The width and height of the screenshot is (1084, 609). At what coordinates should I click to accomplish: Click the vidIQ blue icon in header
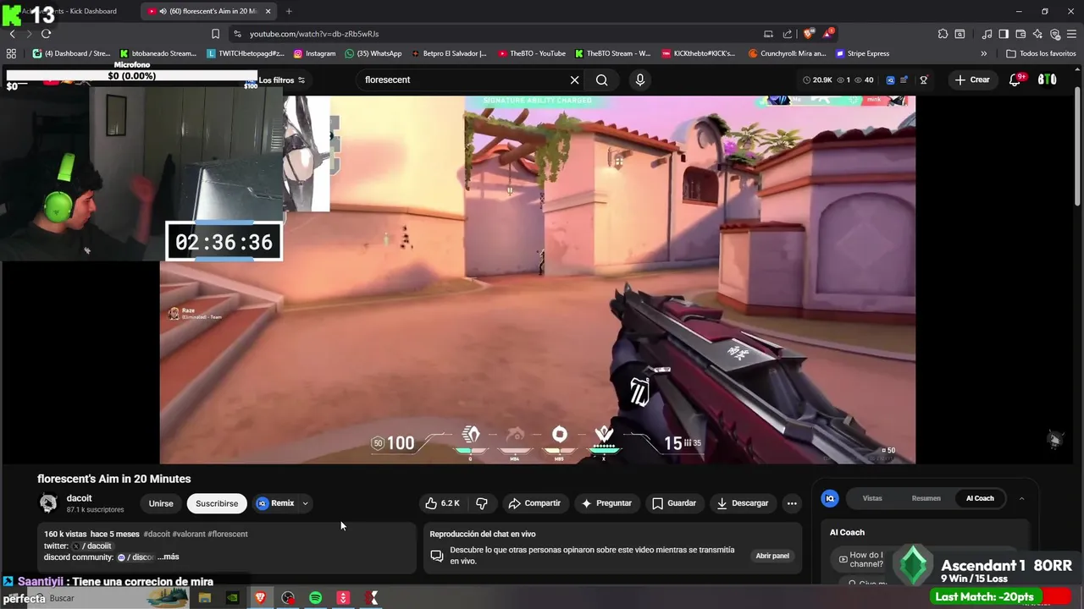[x=890, y=80]
